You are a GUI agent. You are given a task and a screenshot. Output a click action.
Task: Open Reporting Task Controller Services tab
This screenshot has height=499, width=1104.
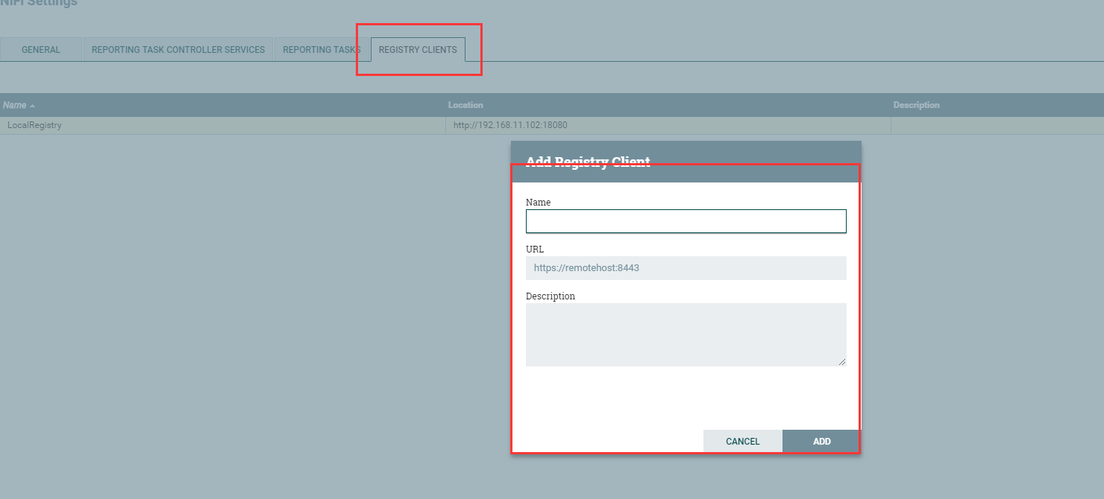tap(178, 50)
